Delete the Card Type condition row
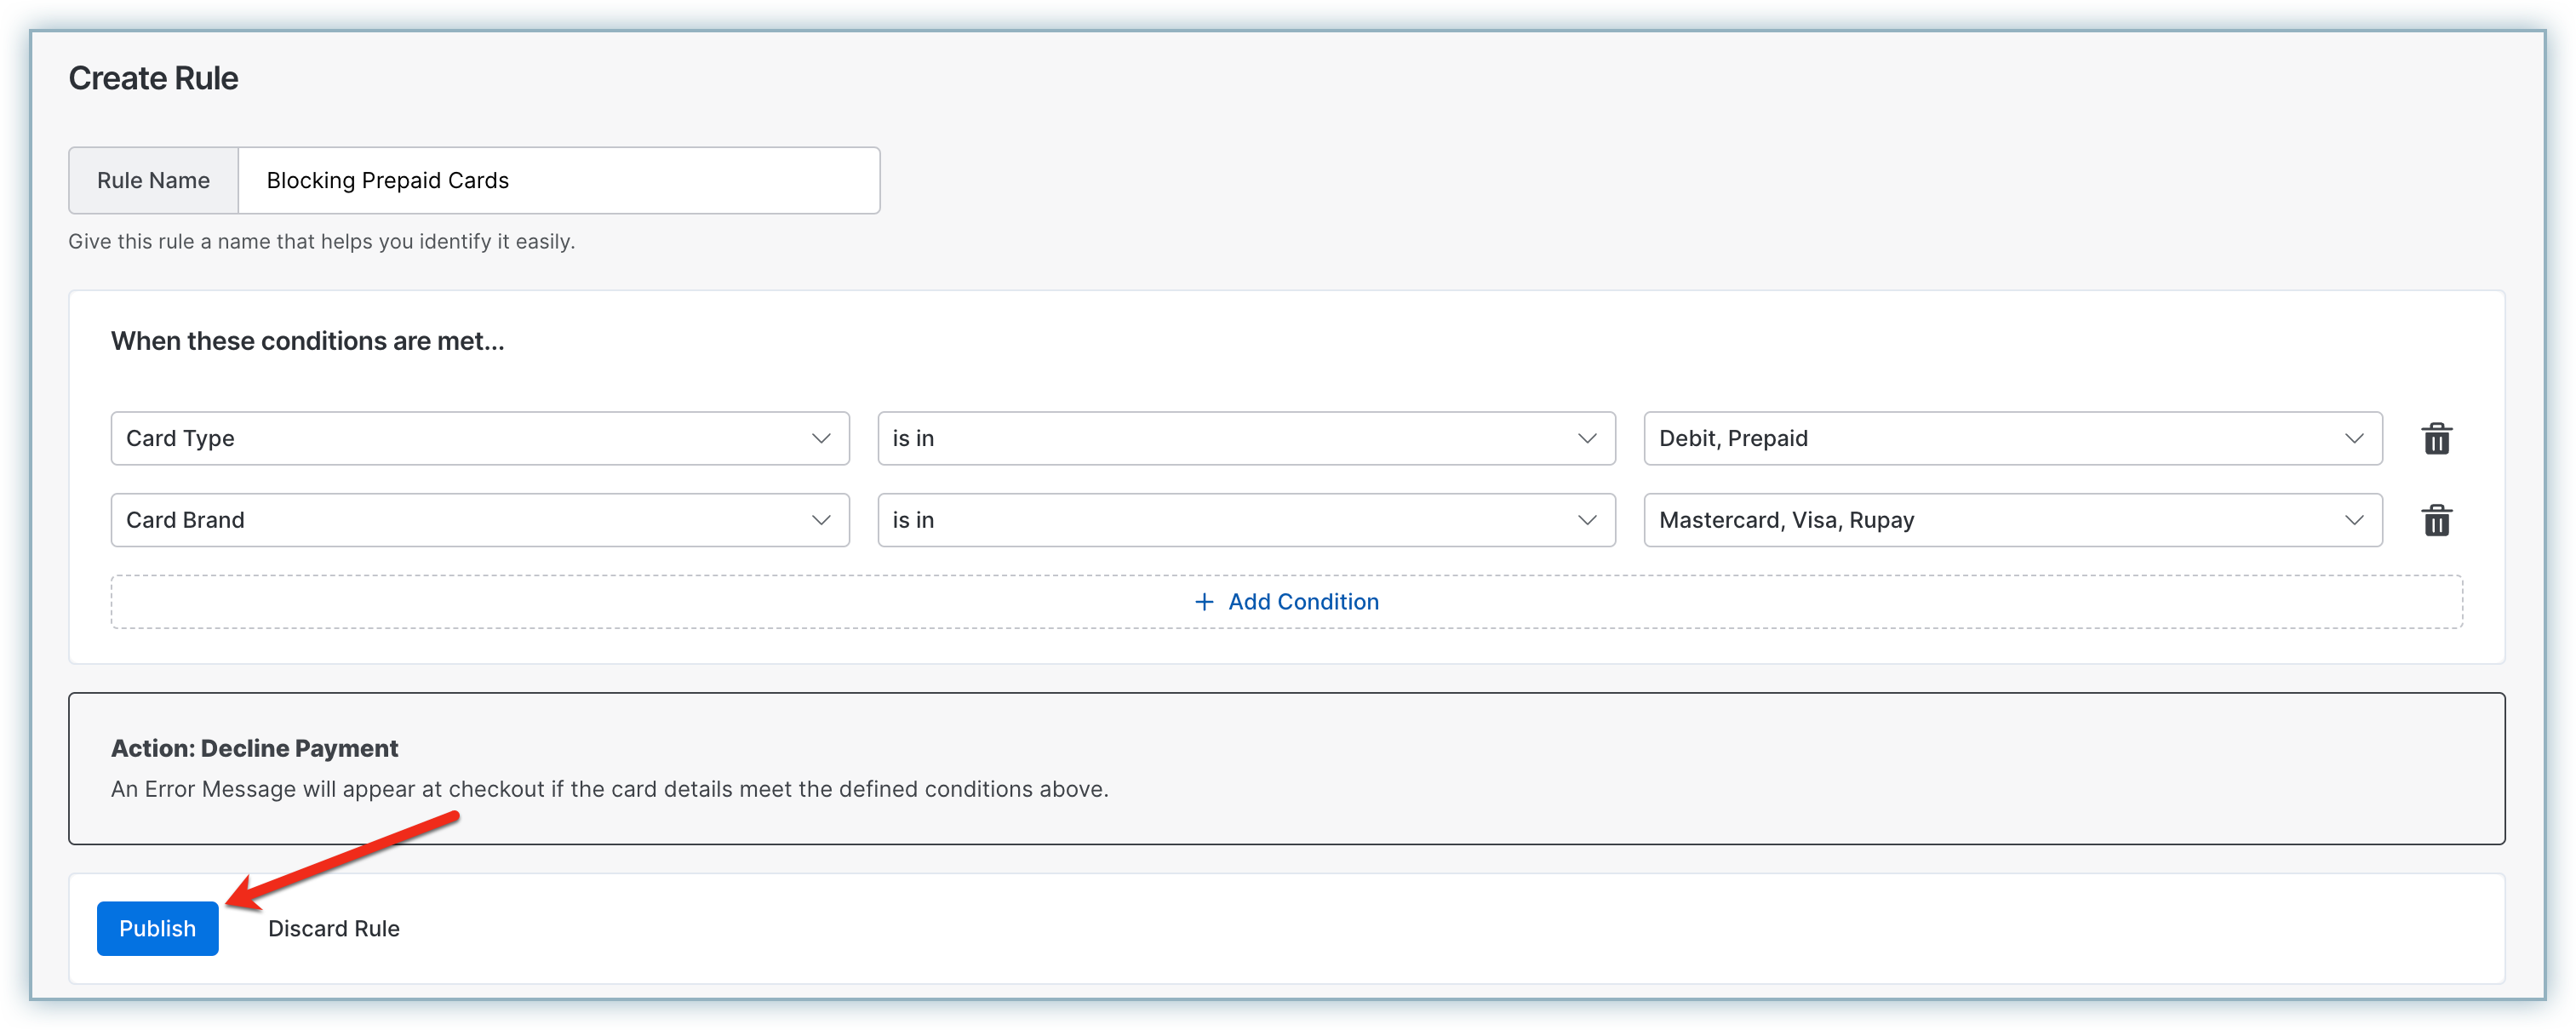This screenshot has height=1030, width=2576. click(x=2436, y=438)
